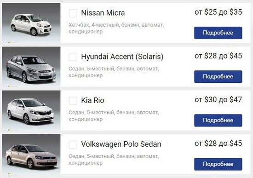Click the Хетчбэк, 4-местный description text
The height and width of the screenshot is (178, 253).
click(x=116, y=28)
